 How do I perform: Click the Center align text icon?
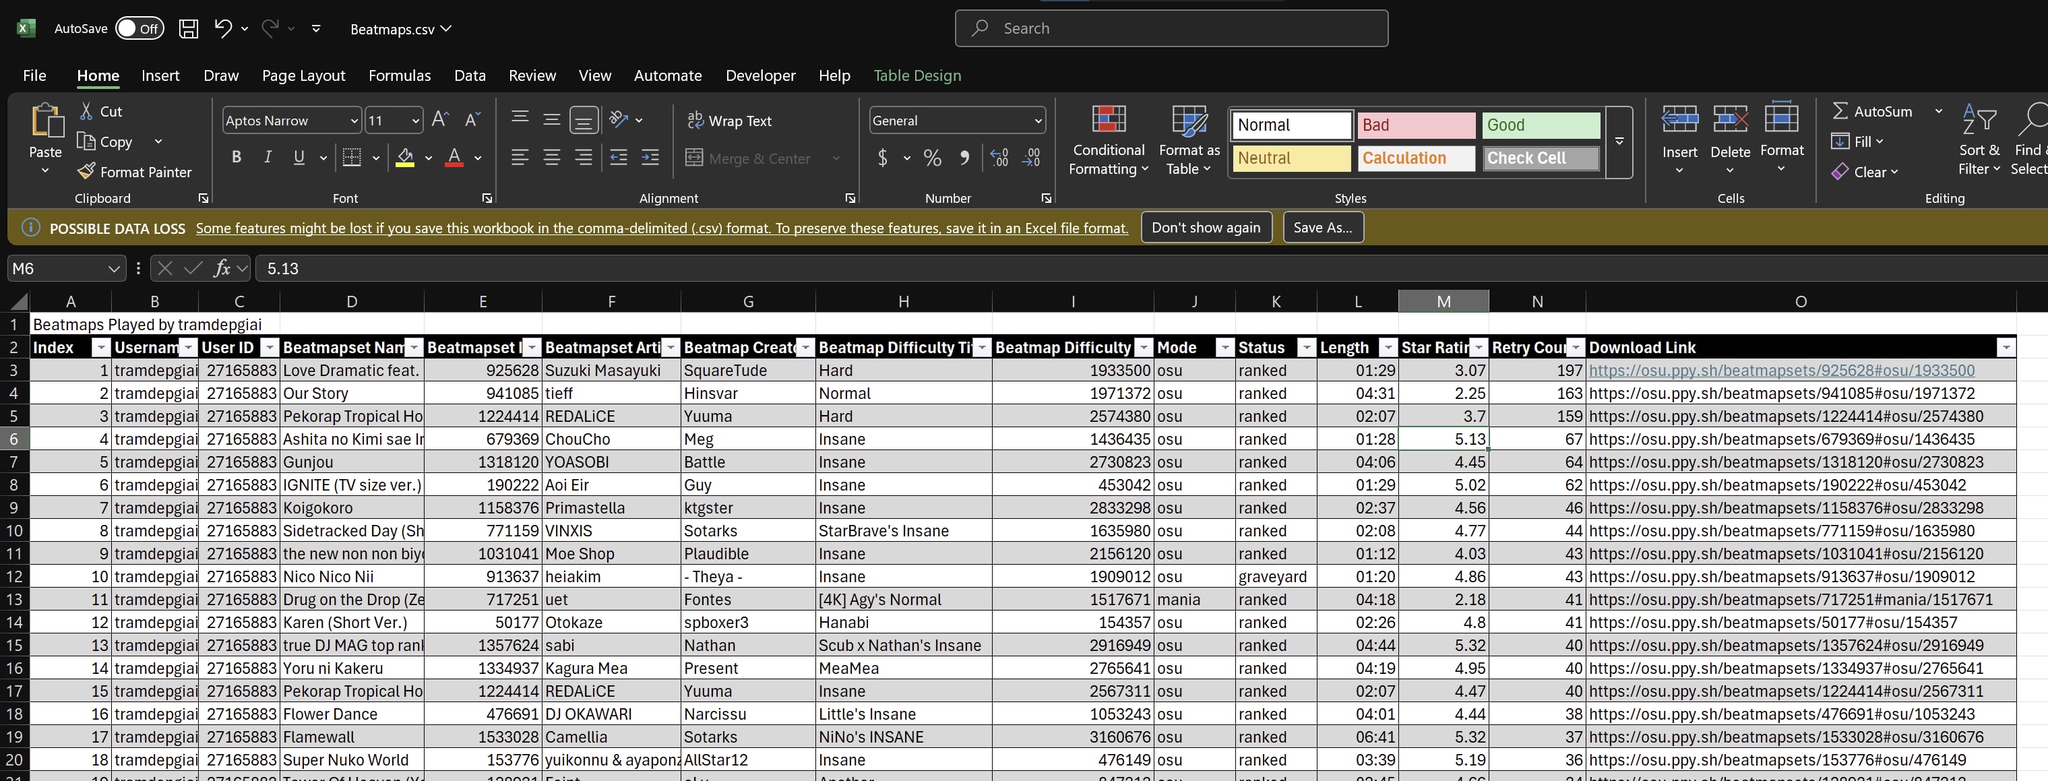point(551,158)
